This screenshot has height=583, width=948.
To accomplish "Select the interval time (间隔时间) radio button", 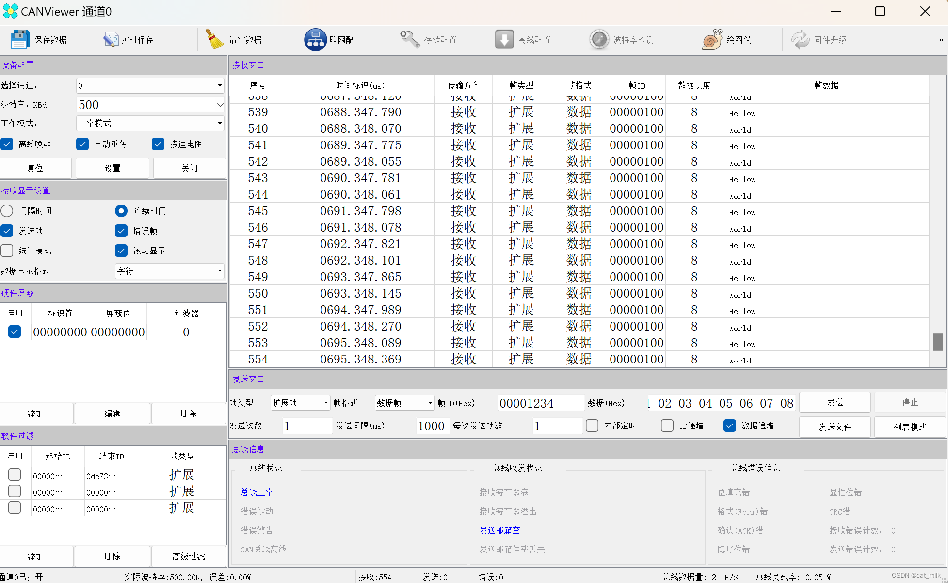I will click(x=7, y=211).
